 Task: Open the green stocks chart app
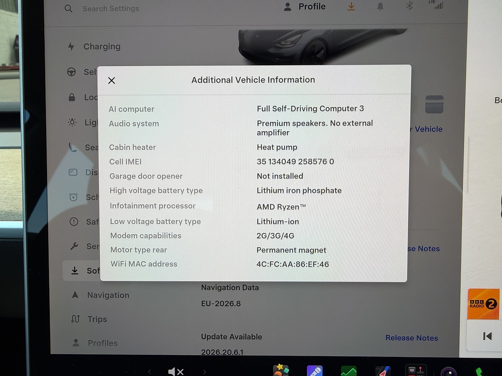tap(349, 371)
